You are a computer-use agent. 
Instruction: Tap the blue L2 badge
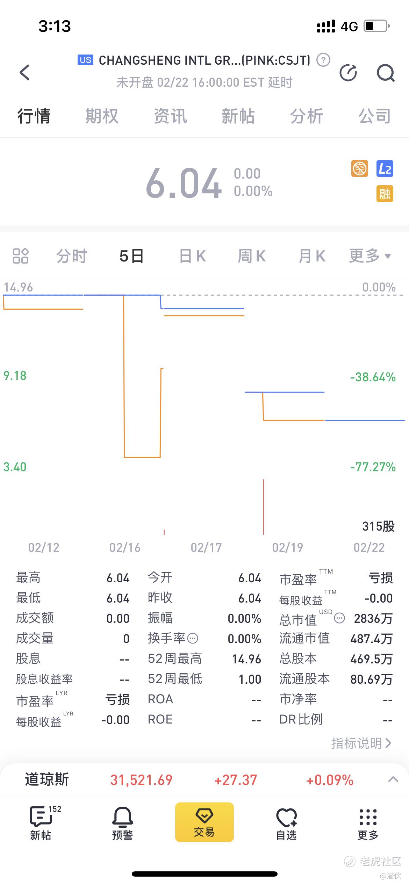tap(385, 169)
